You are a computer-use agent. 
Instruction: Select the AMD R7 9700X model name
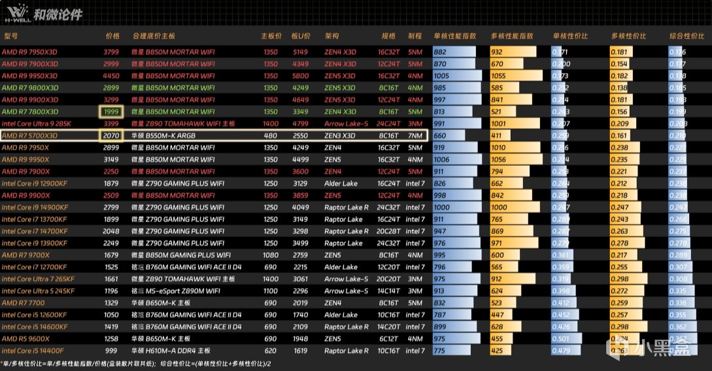(x=25, y=255)
